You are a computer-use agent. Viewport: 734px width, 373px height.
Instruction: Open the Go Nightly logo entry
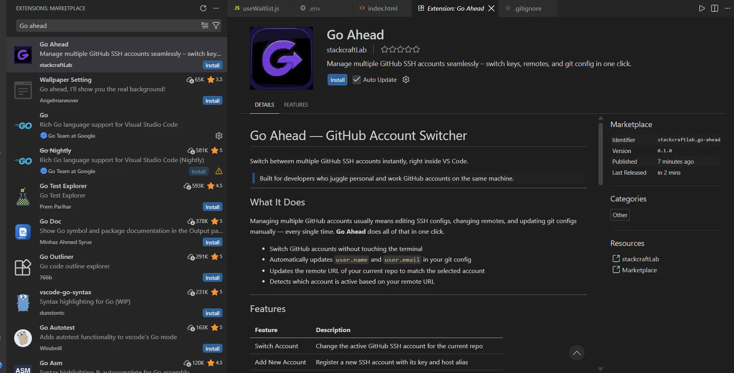click(23, 161)
